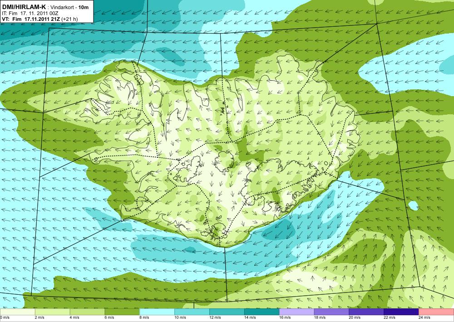This screenshot has height=322, width=454.
Task: Click the 0–2 m/s pale yellow legend swatch
Action: click(x=17, y=312)
